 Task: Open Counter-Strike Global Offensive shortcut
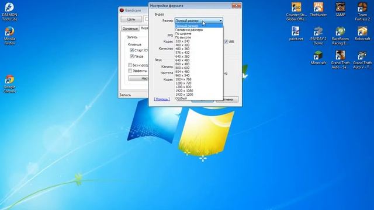click(x=296, y=12)
